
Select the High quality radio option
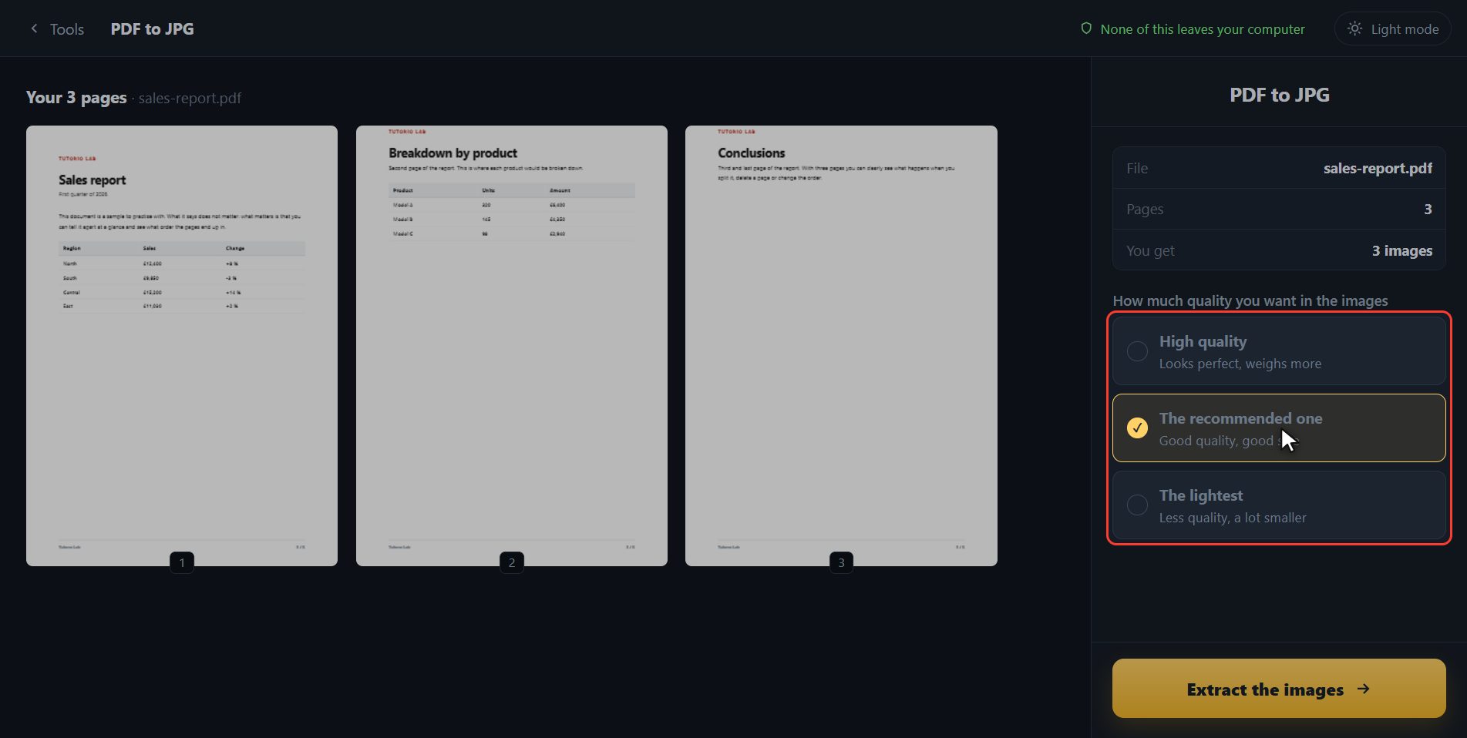pos(1279,351)
